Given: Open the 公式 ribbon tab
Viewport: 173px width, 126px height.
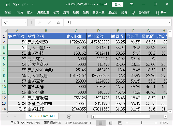Looking at the screenshot, I should pos(56,12).
